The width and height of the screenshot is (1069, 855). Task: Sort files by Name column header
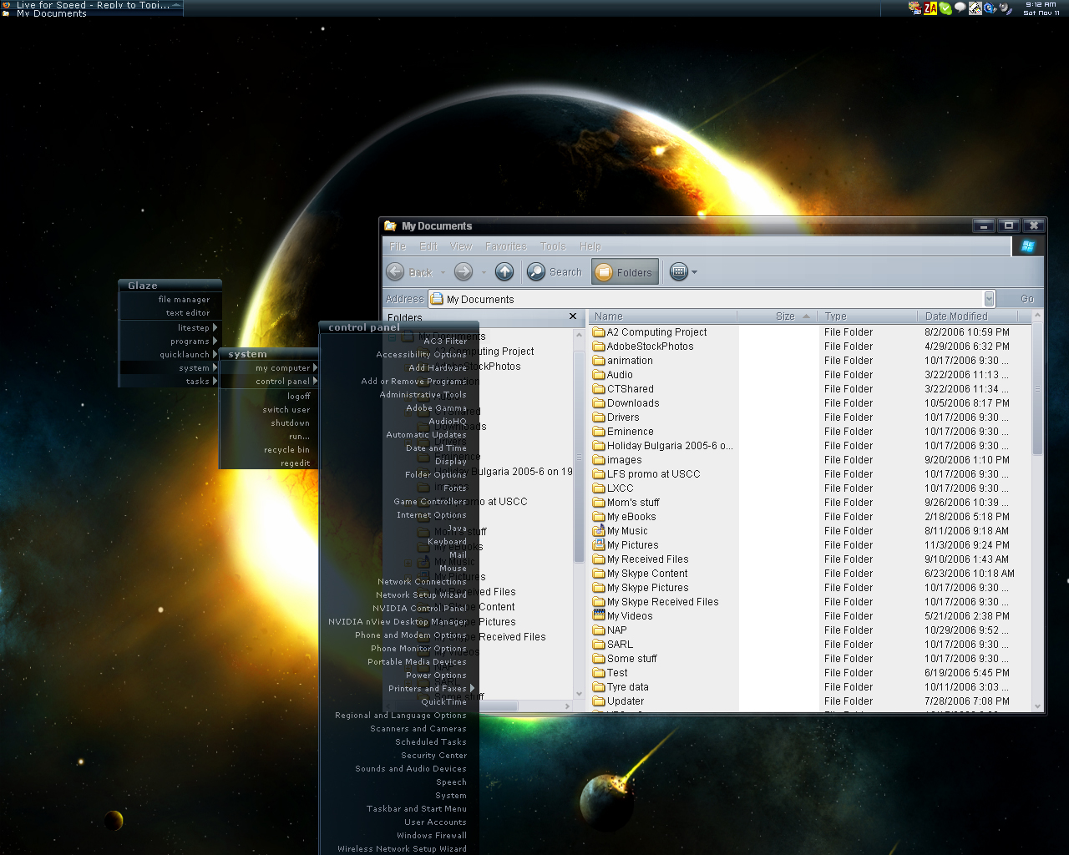click(663, 316)
